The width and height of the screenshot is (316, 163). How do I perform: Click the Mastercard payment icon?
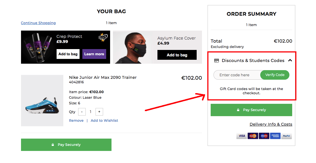point(253,136)
